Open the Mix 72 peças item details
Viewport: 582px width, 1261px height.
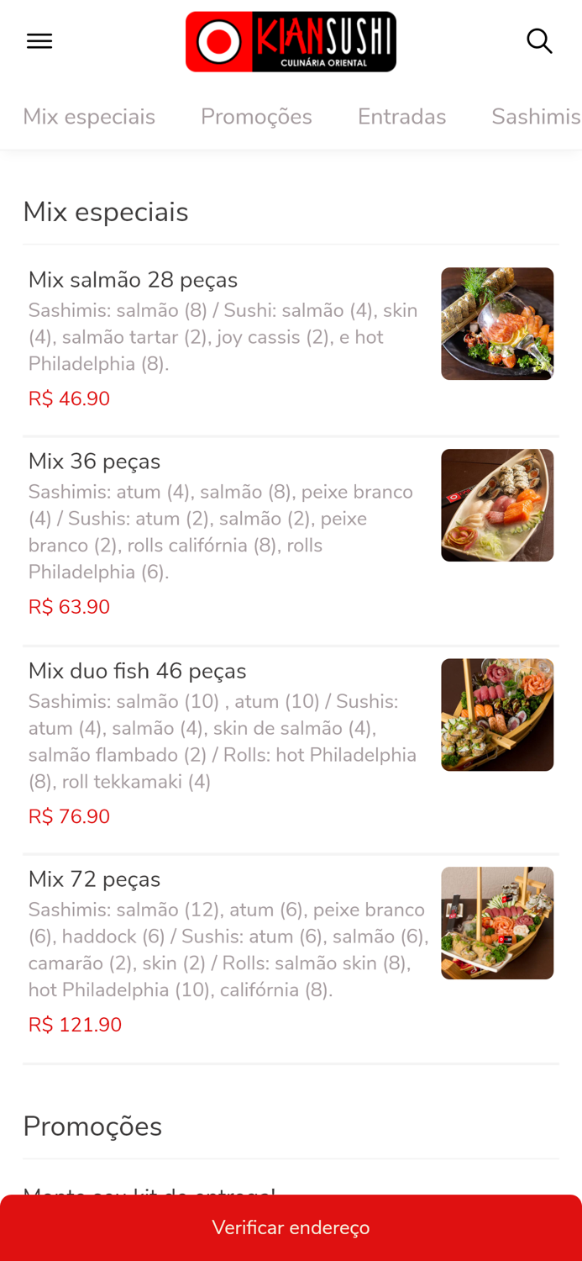94,878
